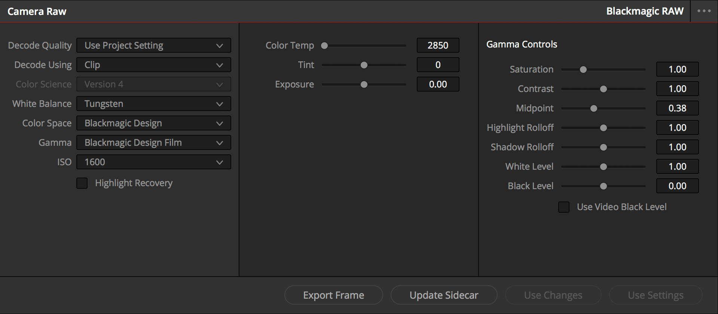
Task: Click the Midpoint slider handle
Action: [x=594, y=108]
